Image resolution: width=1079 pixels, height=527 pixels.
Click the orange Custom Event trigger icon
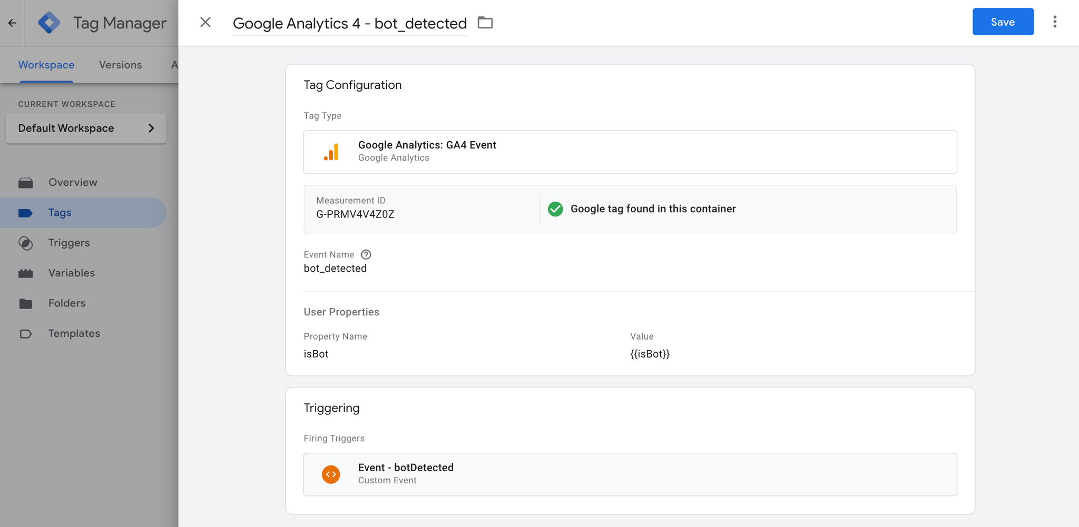pos(331,474)
